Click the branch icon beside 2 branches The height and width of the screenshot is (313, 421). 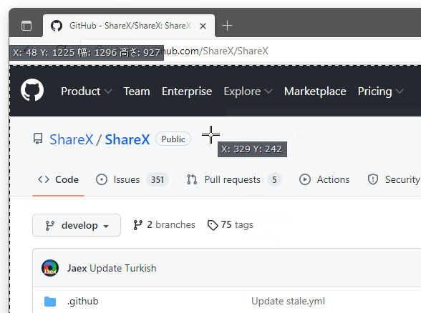tap(137, 225)
